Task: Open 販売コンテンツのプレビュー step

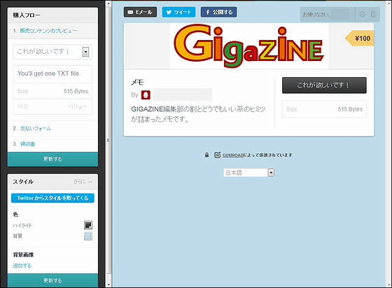Action: coord(48,31)
